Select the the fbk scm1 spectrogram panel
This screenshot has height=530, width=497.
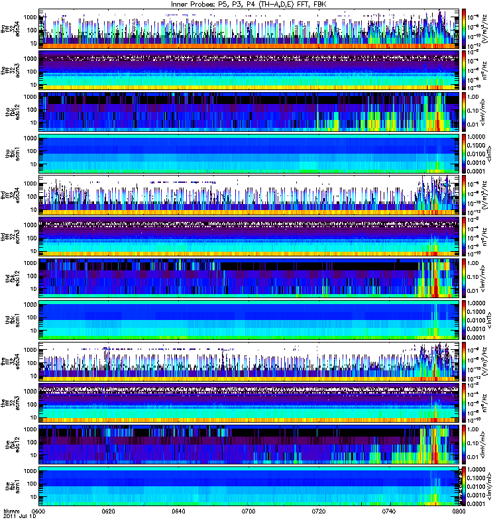(x=249, y=486)
